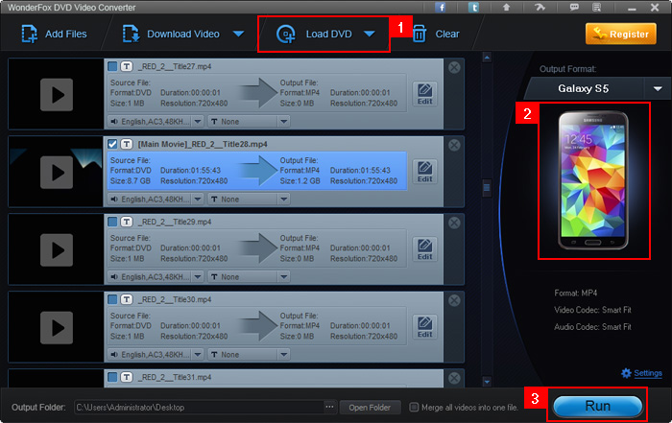
Task: Remove Title29 with its X button
Action: coord(454,223)
